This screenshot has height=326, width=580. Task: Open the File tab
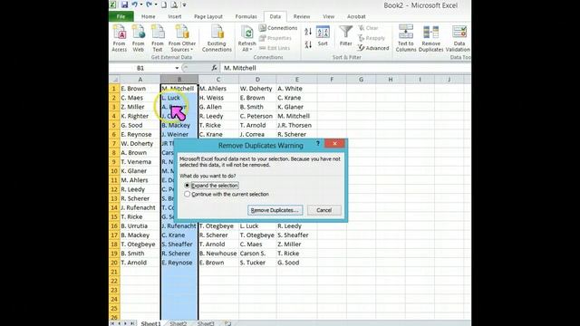coord(121,16)
